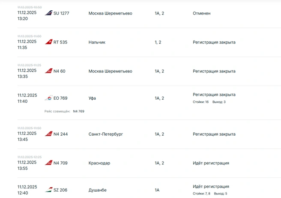The height and width of the screenshot is (198, 281).
Task: Select flight N4 244 number
Action: [x=60, y=134]
